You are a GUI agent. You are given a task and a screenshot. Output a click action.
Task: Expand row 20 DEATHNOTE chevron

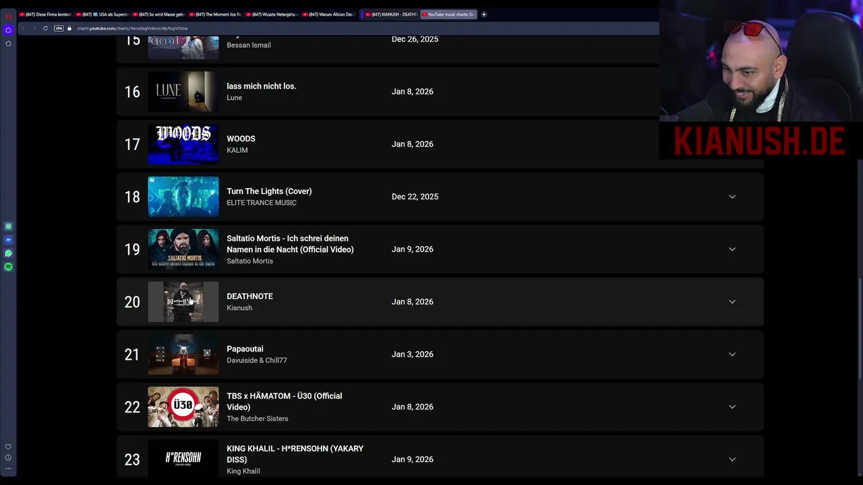click(x=732, y=302)
